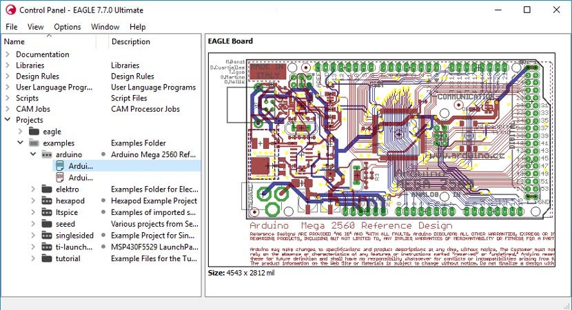Select the highlighted Arduino board file icon
Image resolution: width=572 pixels, height=310 pixels.
(x=59, y=166)
